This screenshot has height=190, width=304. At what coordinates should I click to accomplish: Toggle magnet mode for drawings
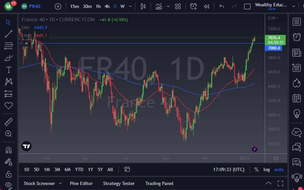[x=9, y=150]
